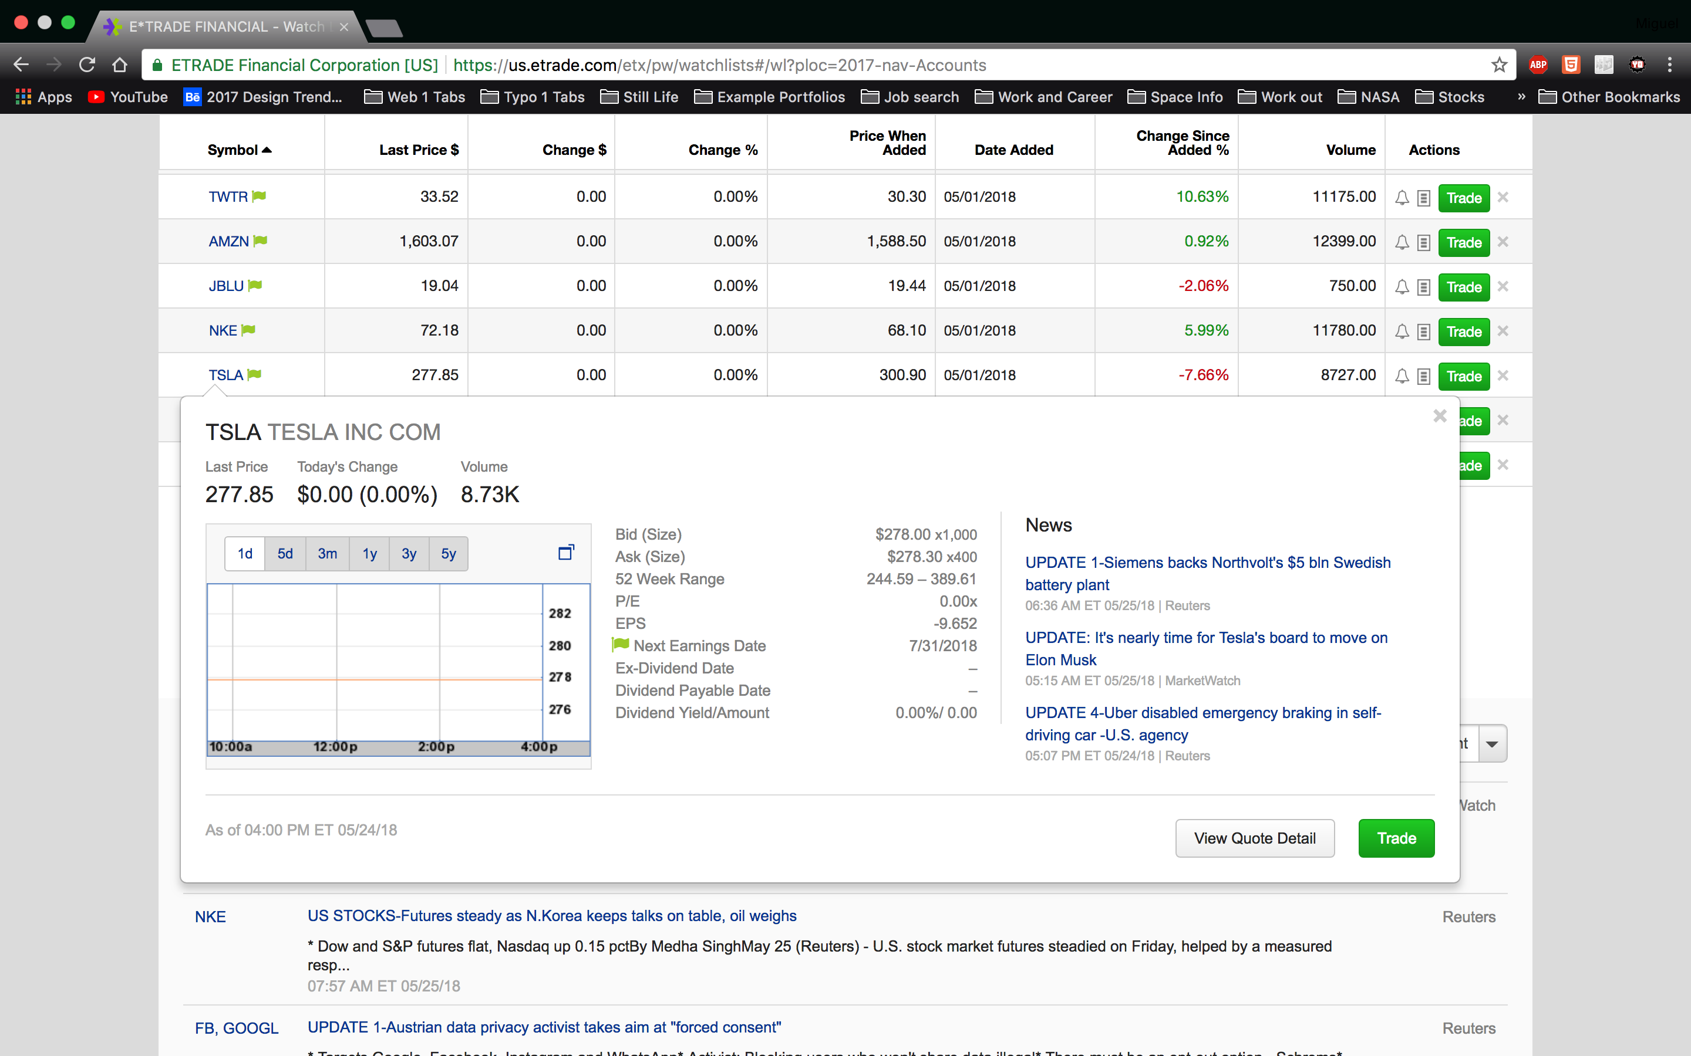Open the dropdown arrow at right edge
The height and width of the screenshot is (1056, 1691).
[x=1492, y=744]
